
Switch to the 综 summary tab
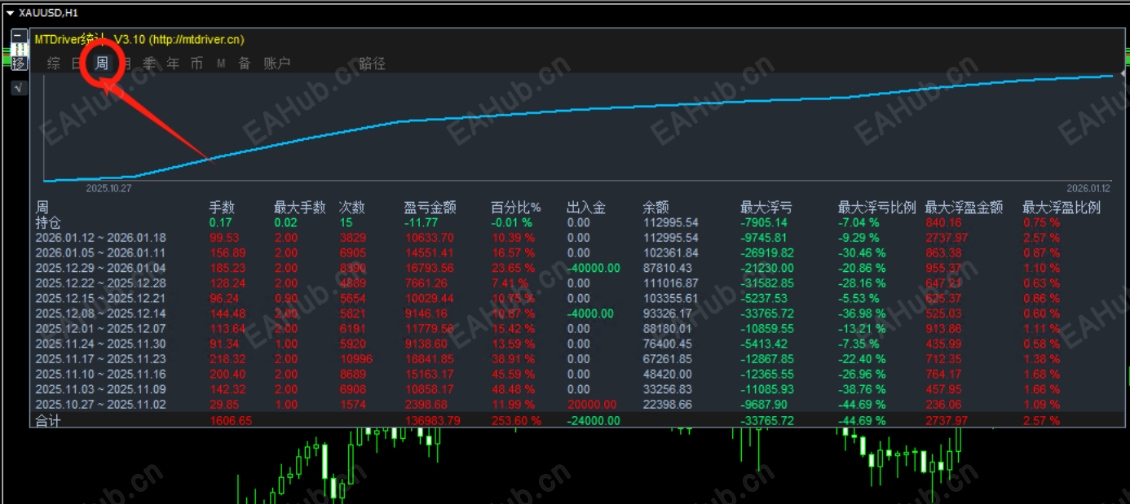54,64
